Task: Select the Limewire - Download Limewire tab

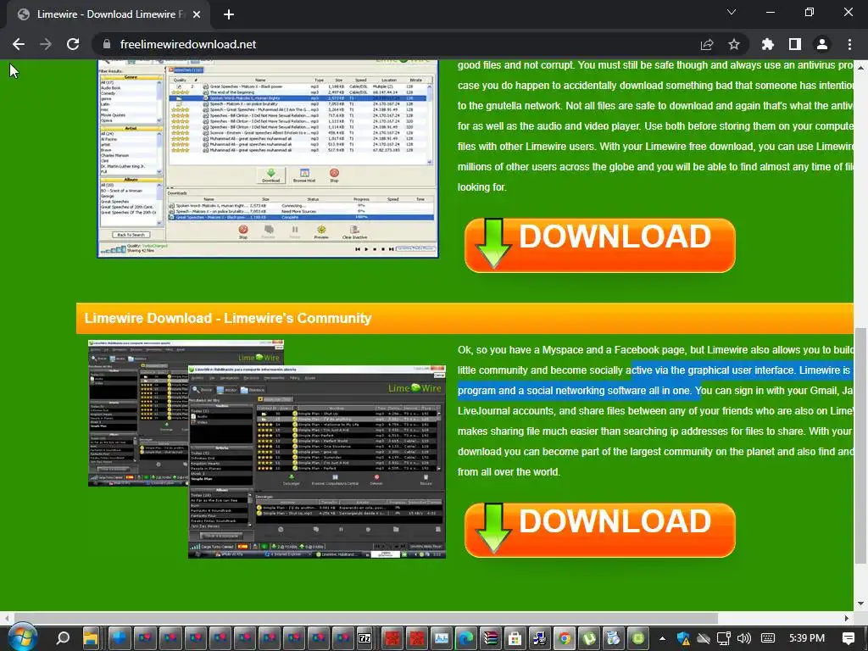Action: point(109,14)
